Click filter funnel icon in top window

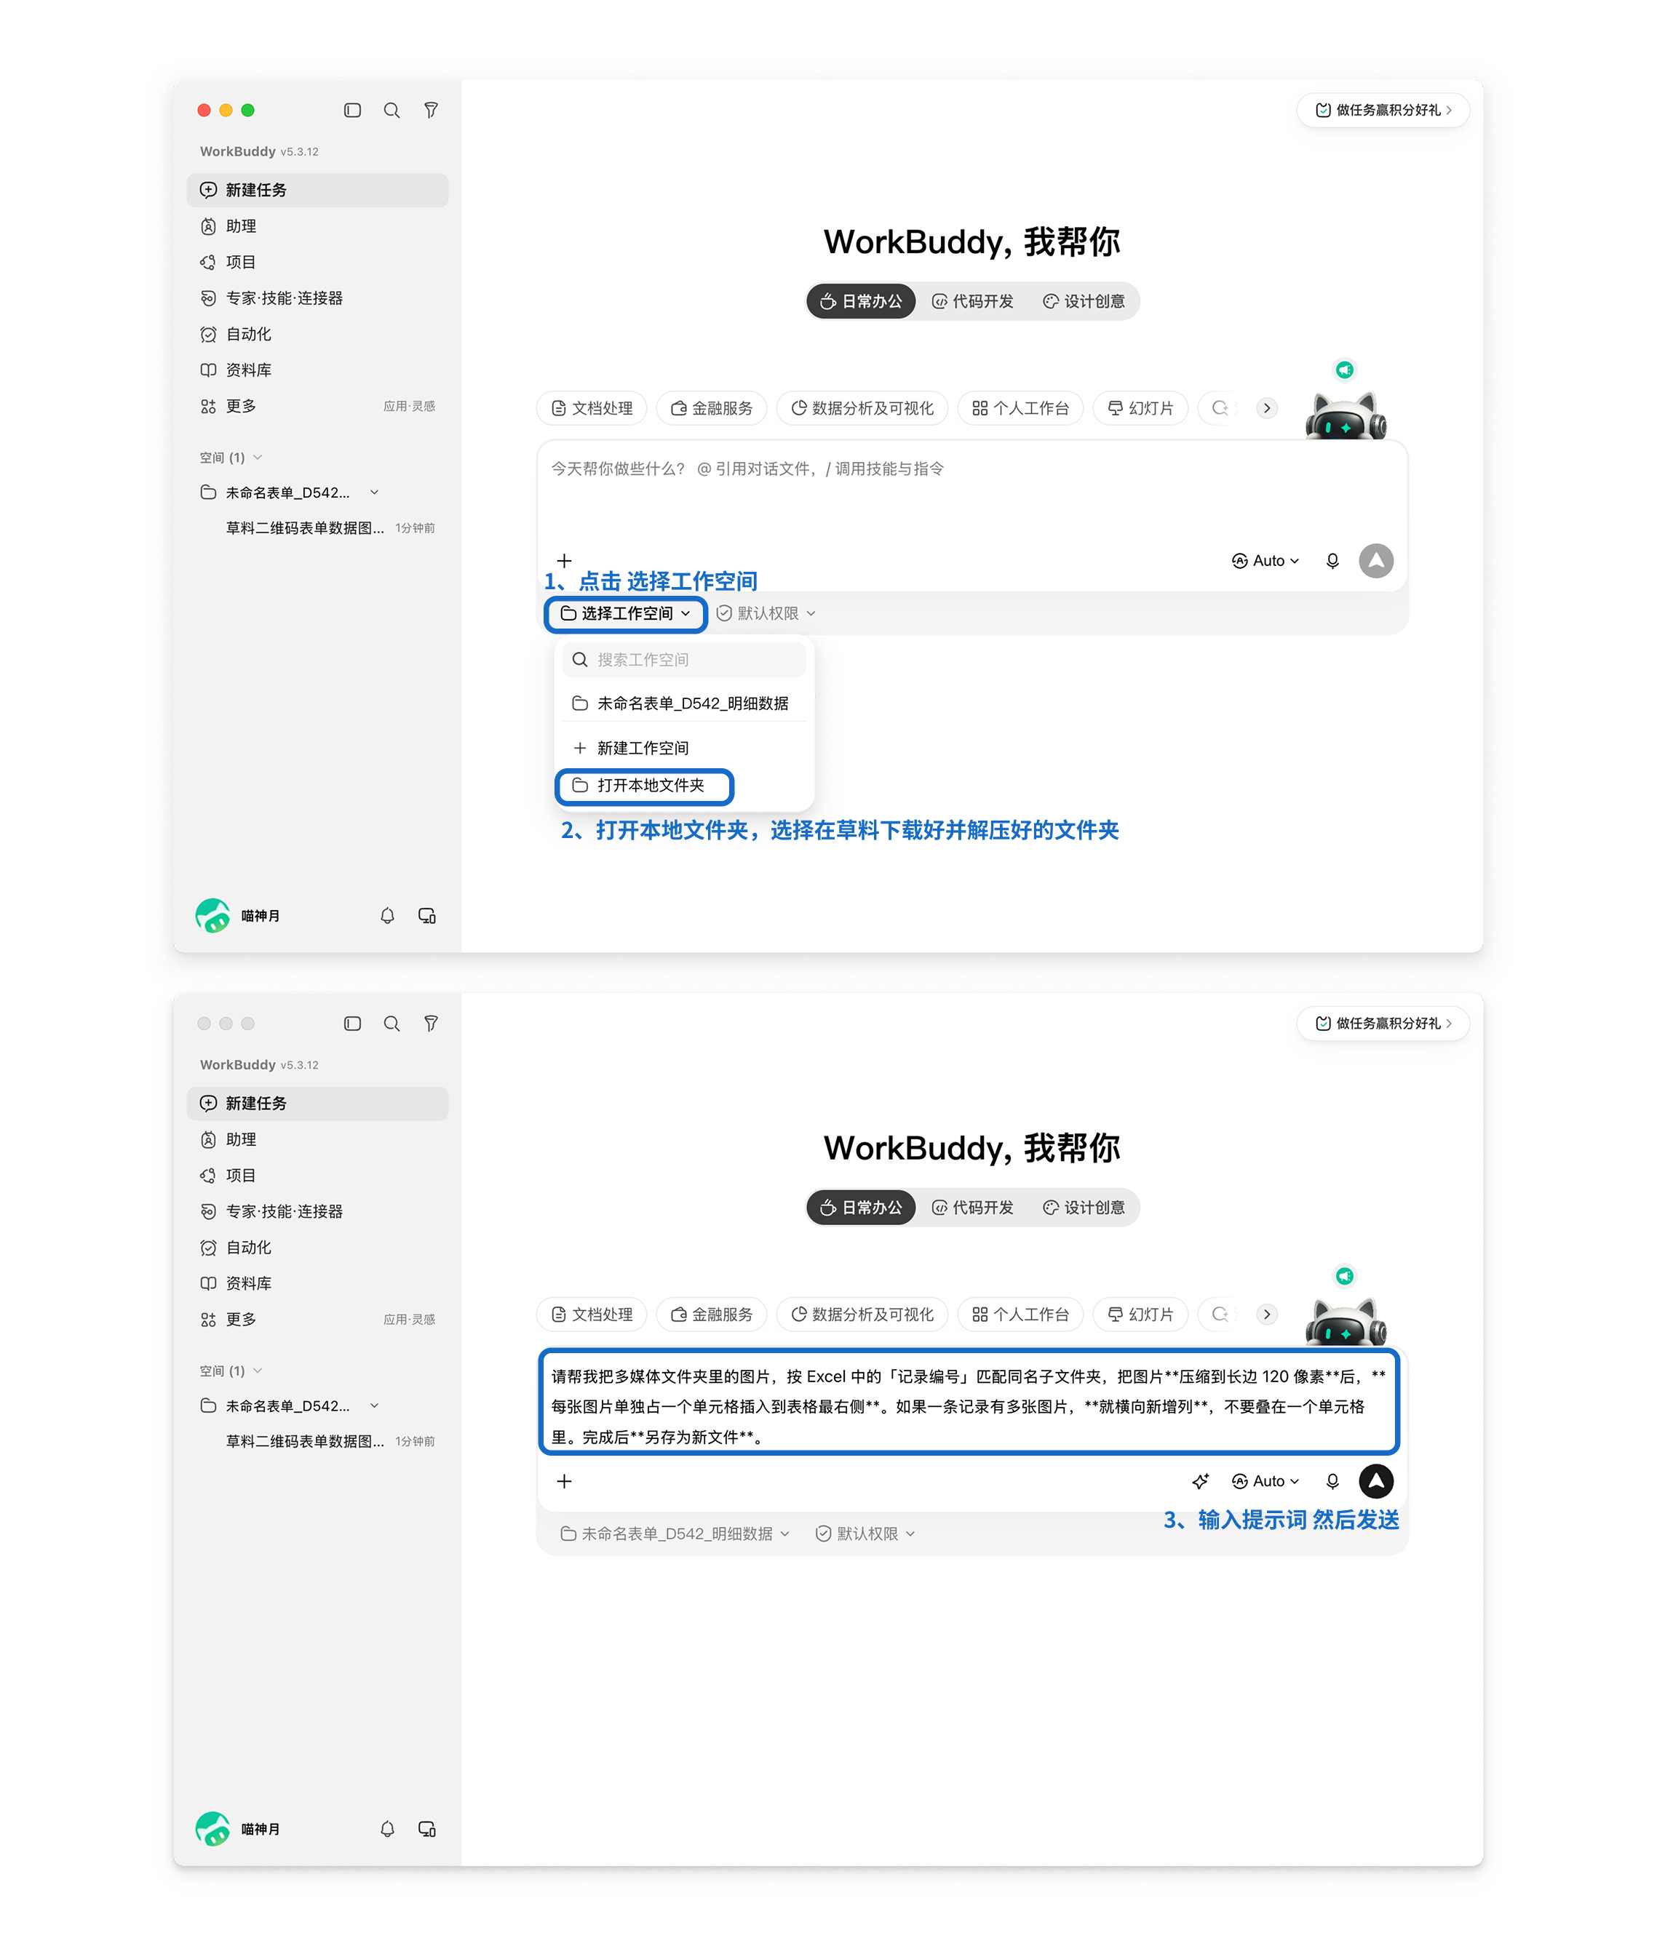(x=430, y=110)
